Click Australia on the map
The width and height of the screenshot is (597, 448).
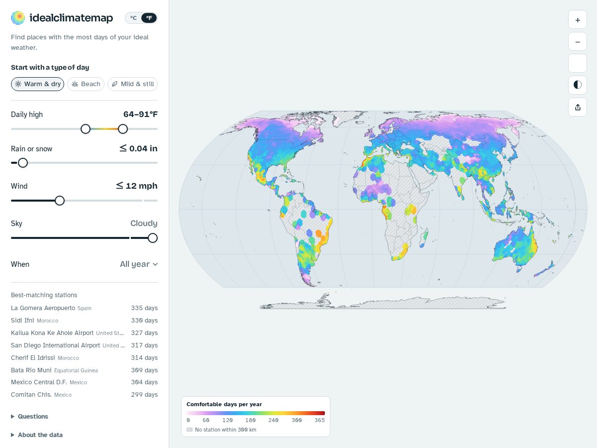click(515, 247)
